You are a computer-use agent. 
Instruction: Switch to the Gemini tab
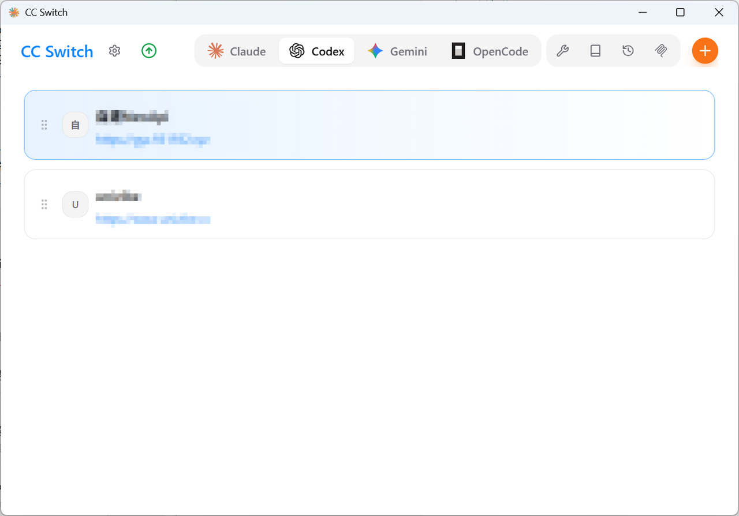click(397, 51)
